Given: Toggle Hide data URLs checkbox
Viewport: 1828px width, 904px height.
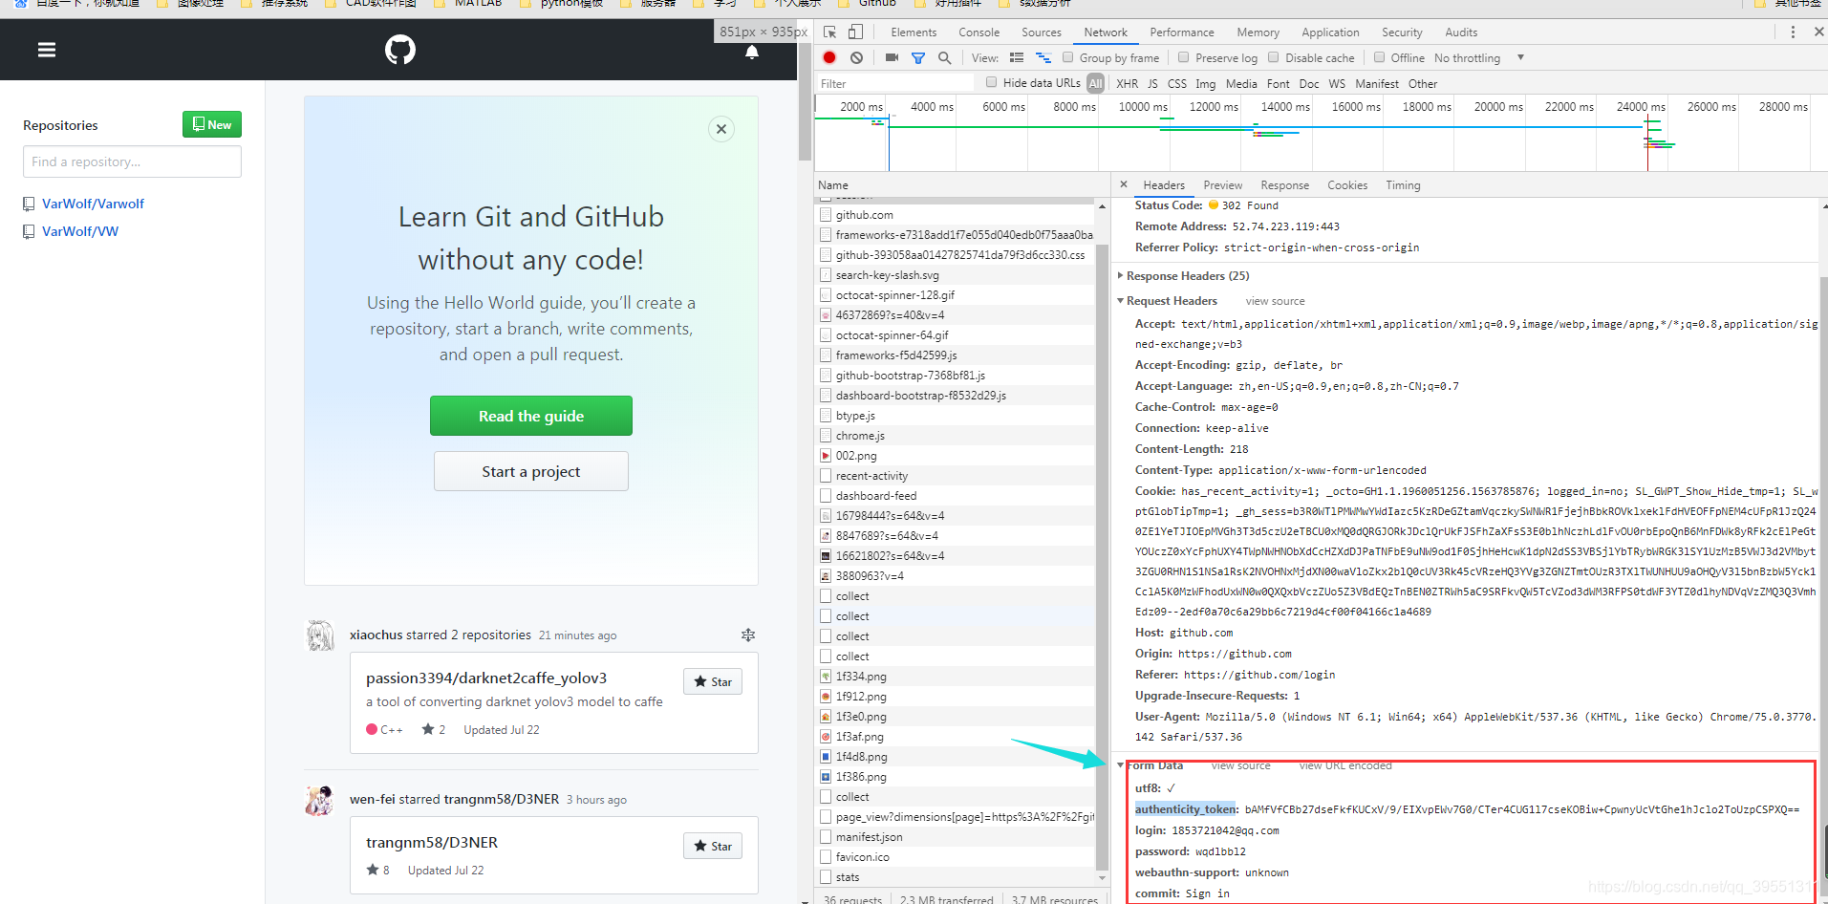Looking at the screenshot, I should point(992,82).
